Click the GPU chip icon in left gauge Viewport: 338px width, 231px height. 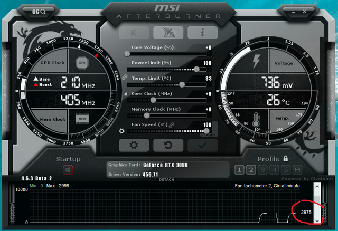pos(82,63)
